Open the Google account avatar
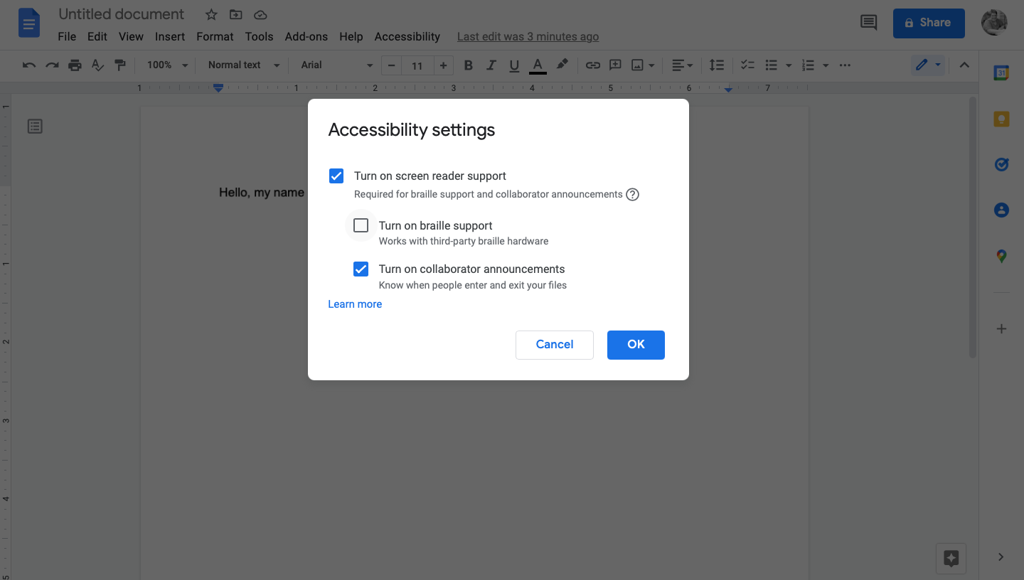 pyautogui.click(x=993, y=23)
